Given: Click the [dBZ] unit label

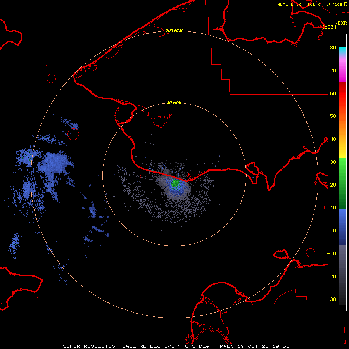Looking at the screenshot, I should pyautogui.click(x=329, y=27).
